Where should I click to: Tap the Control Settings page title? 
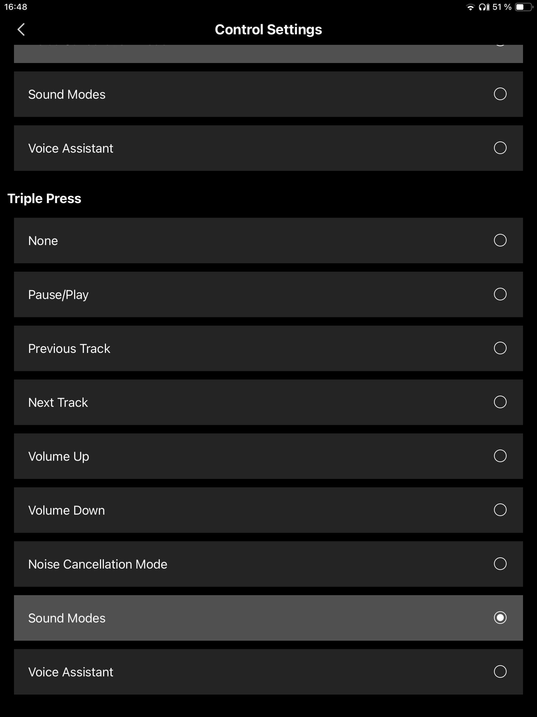tap(268, 30)
